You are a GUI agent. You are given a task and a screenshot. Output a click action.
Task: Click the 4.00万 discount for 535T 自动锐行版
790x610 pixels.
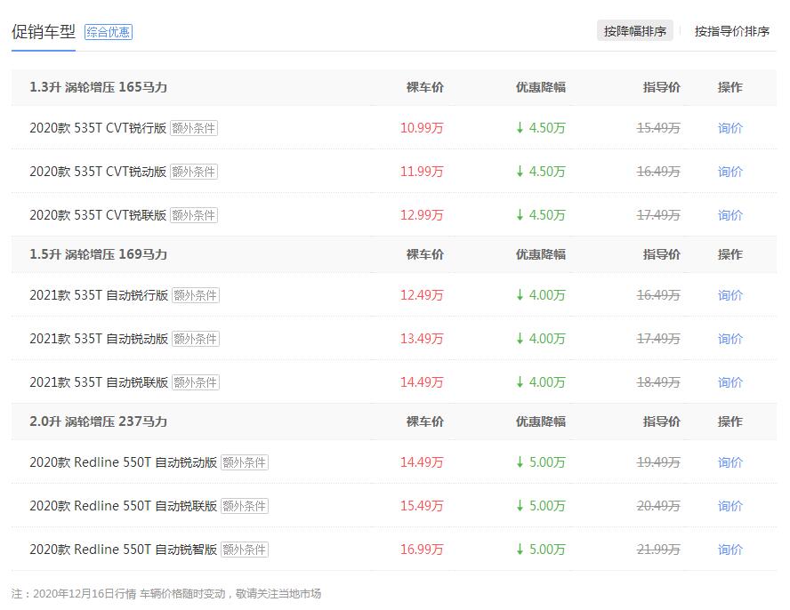click(x=541, y=295)
